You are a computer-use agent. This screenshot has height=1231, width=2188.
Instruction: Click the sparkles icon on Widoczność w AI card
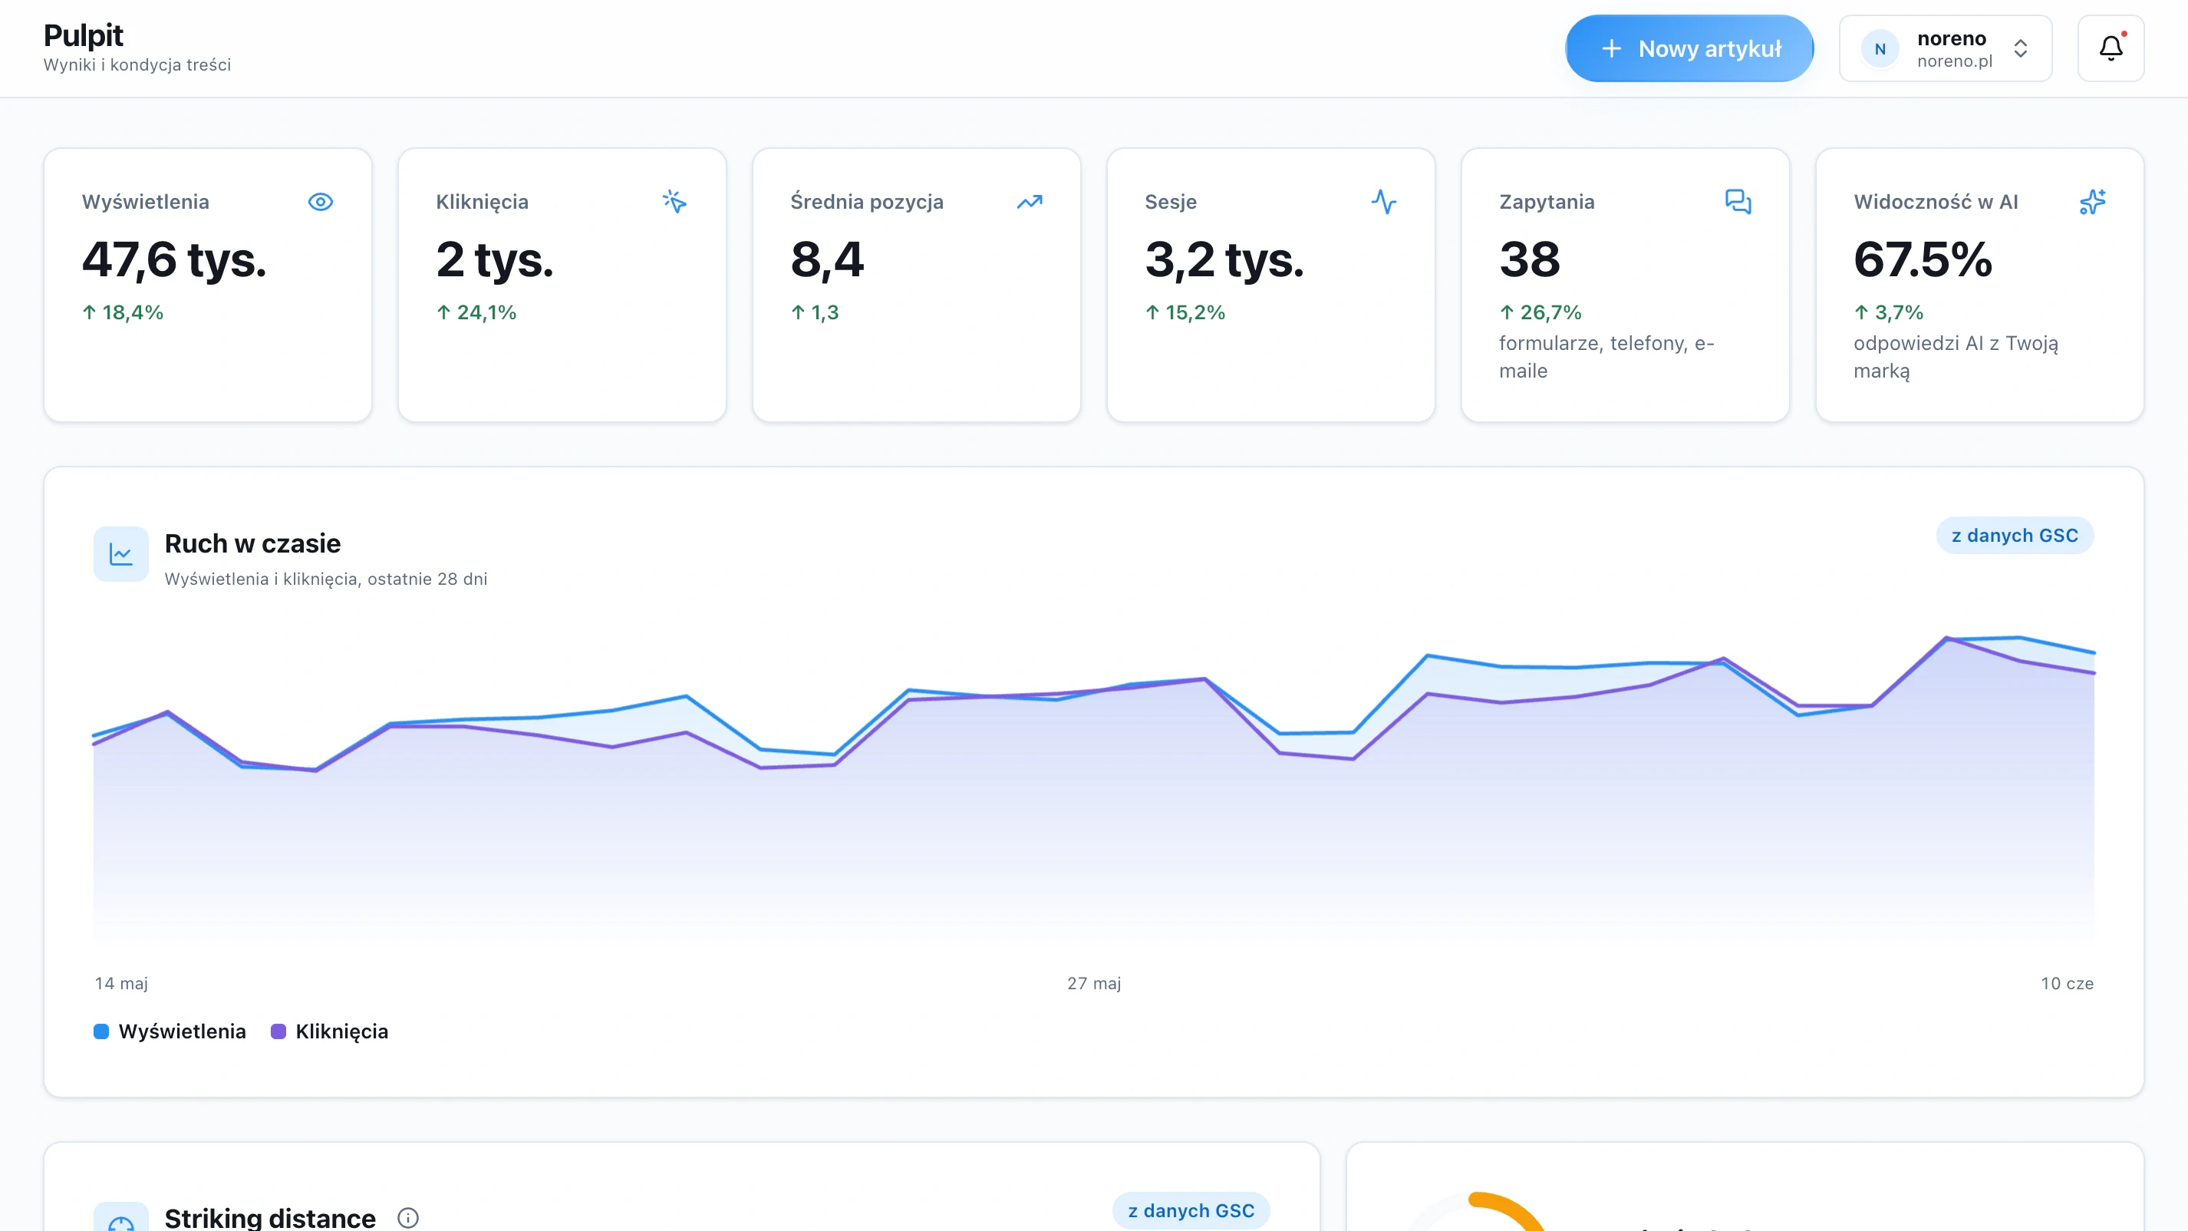point(2092,201)
